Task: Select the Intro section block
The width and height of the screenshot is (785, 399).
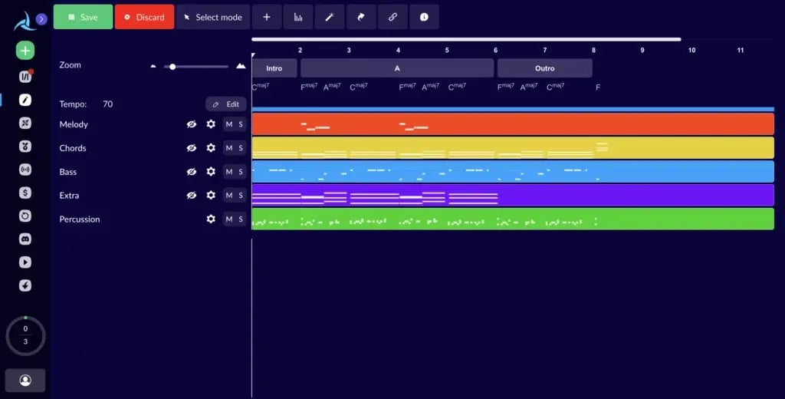Action: (x=274, y=68)
